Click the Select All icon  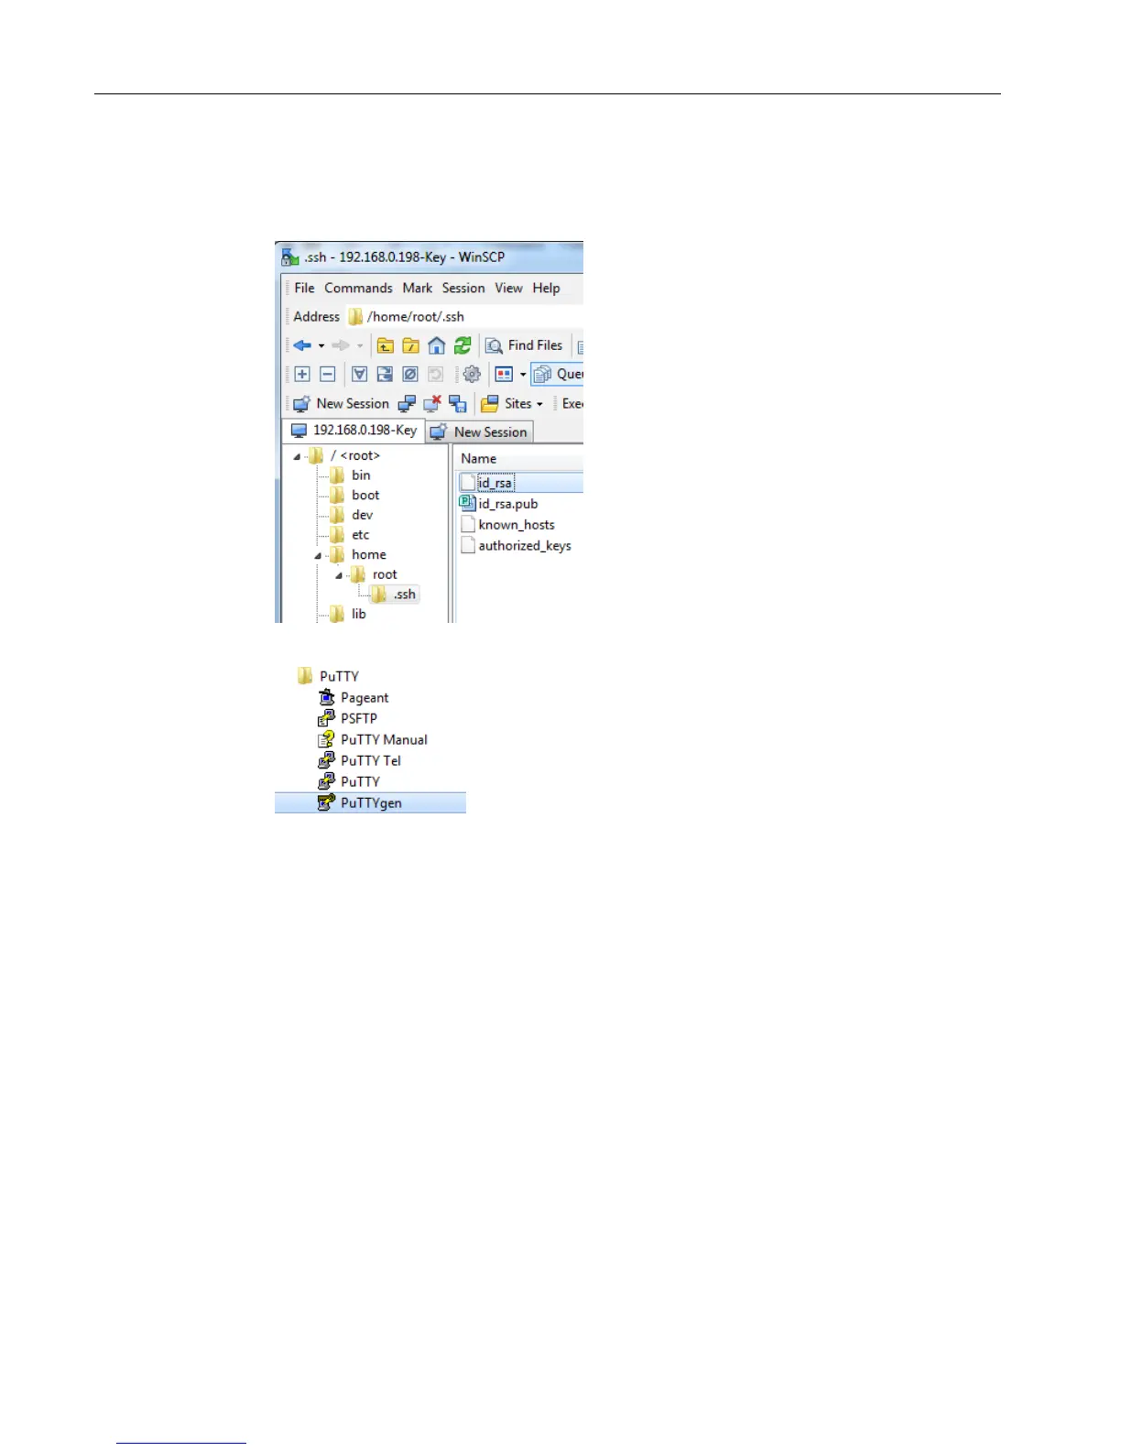[360, 374]
